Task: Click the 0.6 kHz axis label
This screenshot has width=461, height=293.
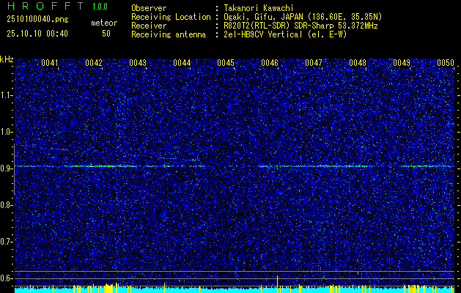Action: (x=7, y=278)
